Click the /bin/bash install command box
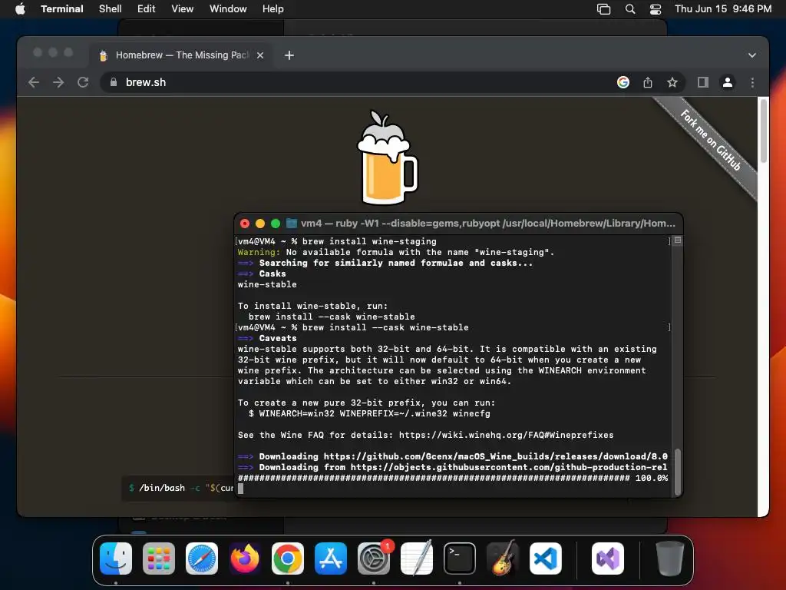Screen dimensions: 786x590 tap(178, 488)
